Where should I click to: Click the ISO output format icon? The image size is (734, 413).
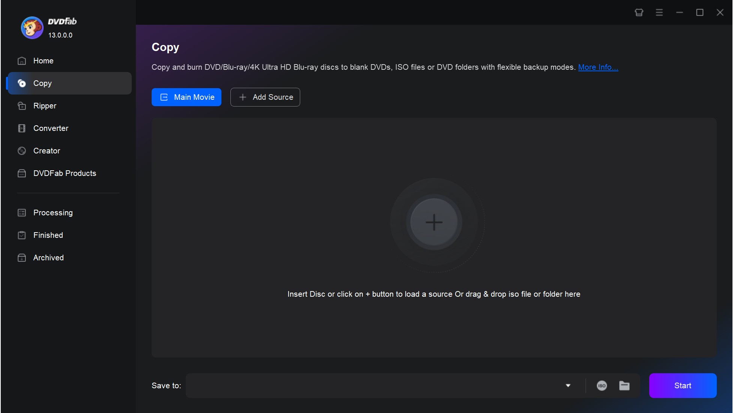[x=602, y=385]
